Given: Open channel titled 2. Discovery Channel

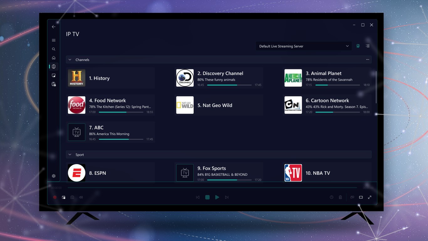Looking at the screenshot, I should click(220, 73).
